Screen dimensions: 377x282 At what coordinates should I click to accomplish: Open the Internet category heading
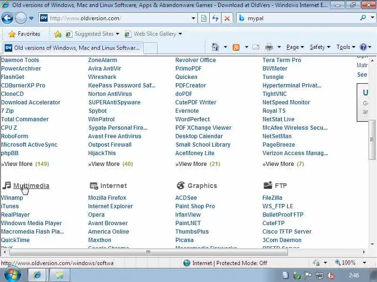pyautogui.click(x=114, y=186)
